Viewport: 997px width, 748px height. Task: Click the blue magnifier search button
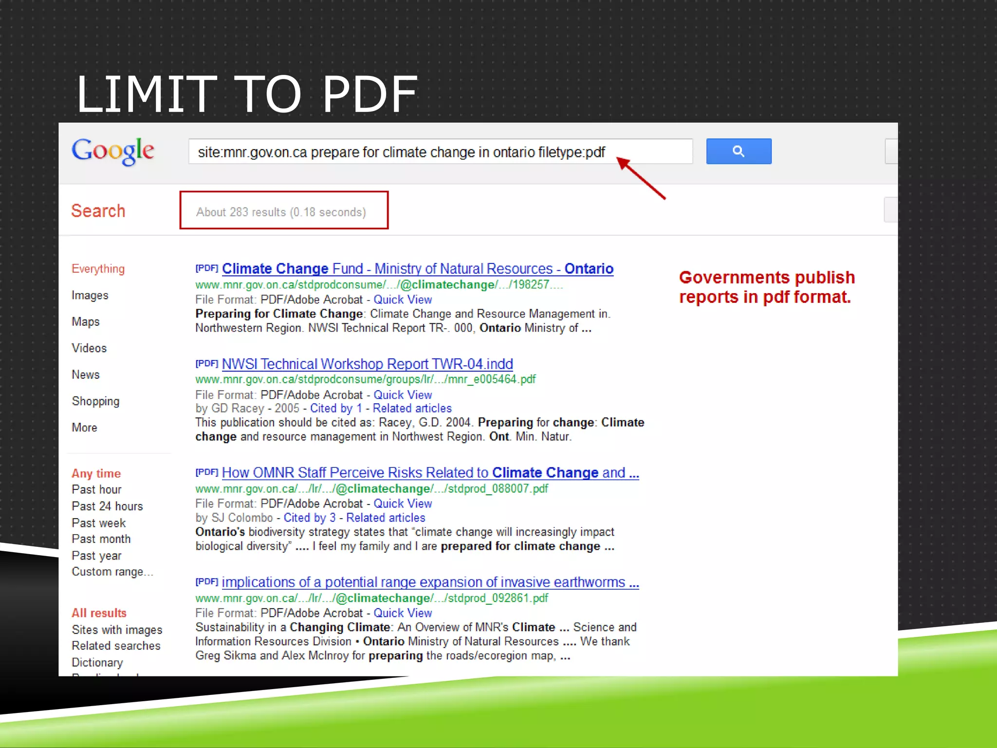[x=739, y=151]
